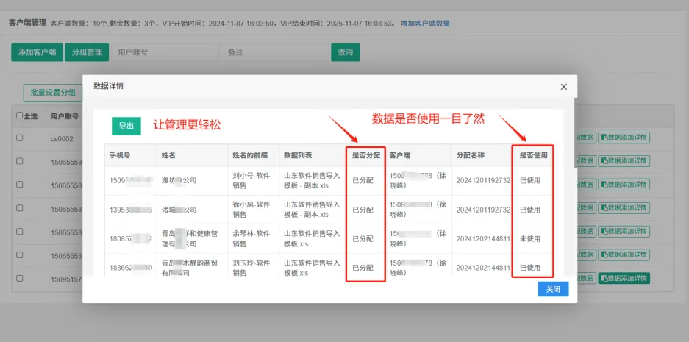Click the 导出 export button
689x342 pixels.
(126, 126)
